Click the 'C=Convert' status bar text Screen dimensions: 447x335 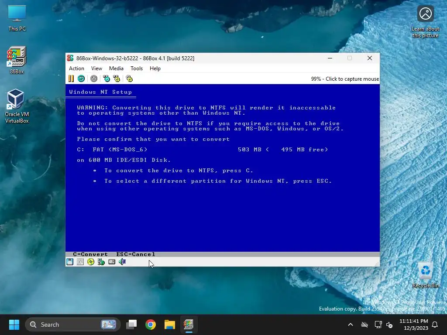point(90,254)
